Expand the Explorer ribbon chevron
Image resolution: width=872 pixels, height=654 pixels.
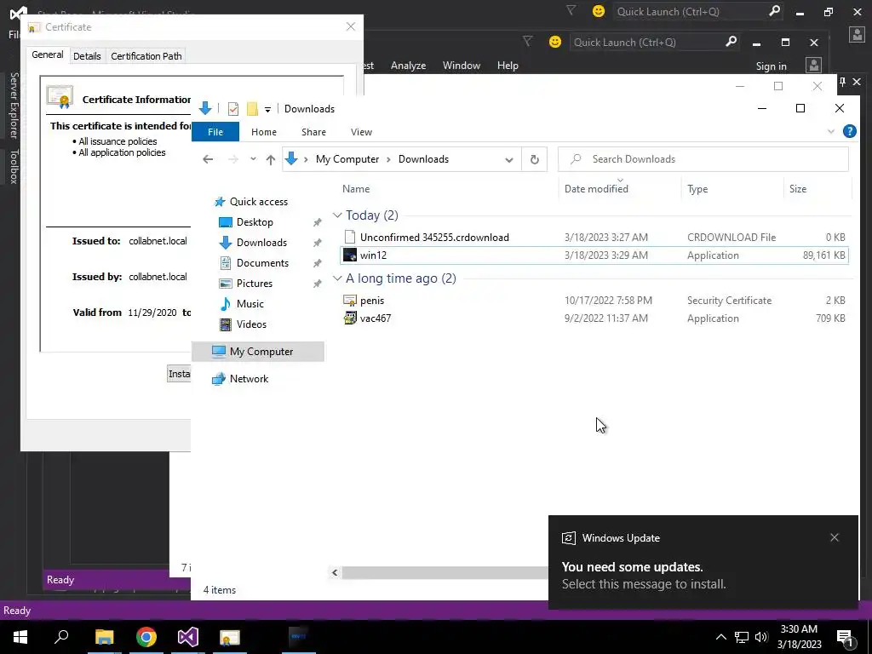(831, 132)
